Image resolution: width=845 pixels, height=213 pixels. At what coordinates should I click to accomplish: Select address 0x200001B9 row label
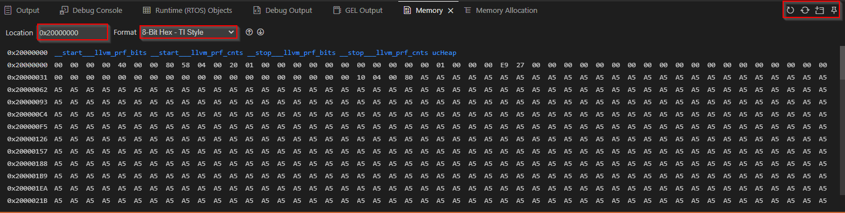pyautogui.click(x=27, y=176)
